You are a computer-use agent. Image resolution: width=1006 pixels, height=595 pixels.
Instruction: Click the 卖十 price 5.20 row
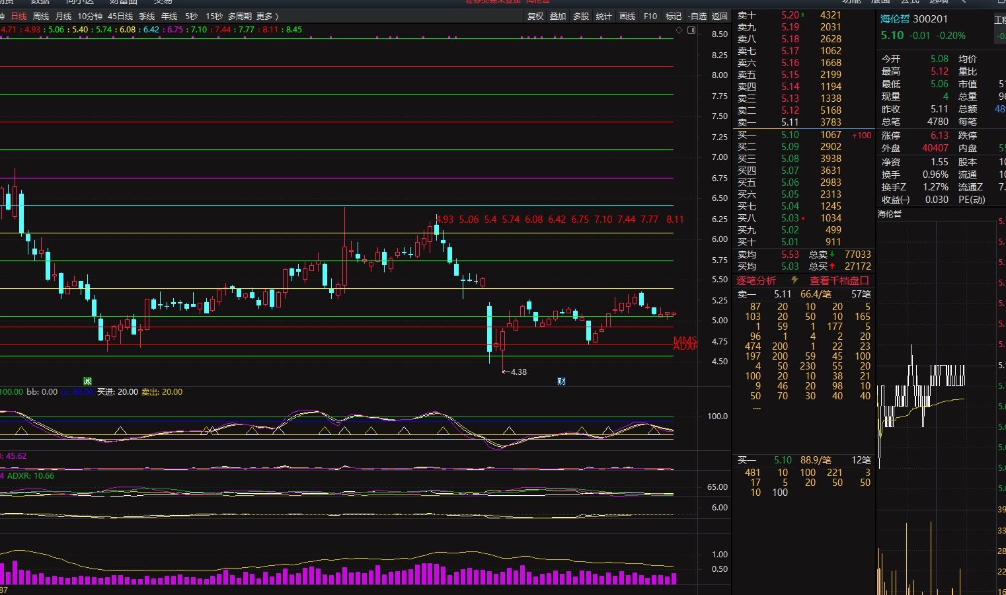(804, 15)
